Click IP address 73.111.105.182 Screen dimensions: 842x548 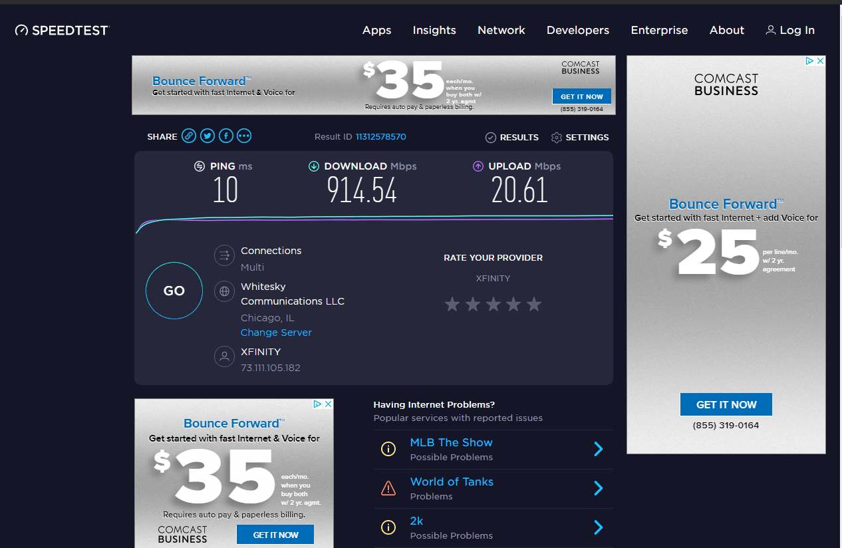(271, 368)
